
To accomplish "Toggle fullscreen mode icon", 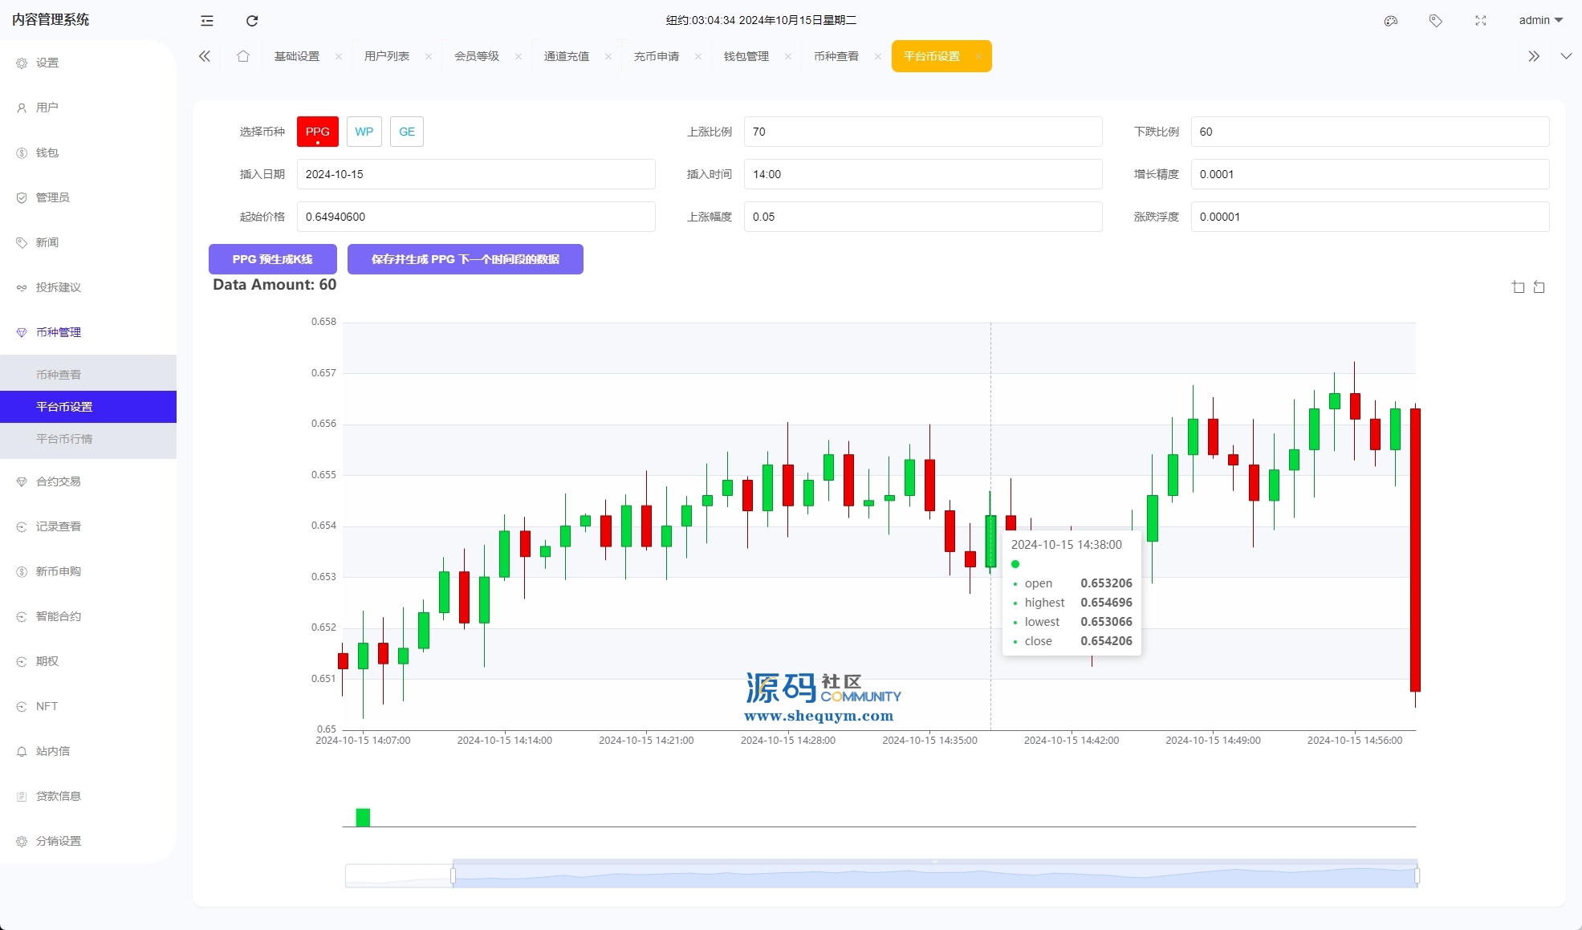I will click(1481, 21).
